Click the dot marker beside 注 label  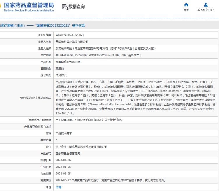click(47, 187)
